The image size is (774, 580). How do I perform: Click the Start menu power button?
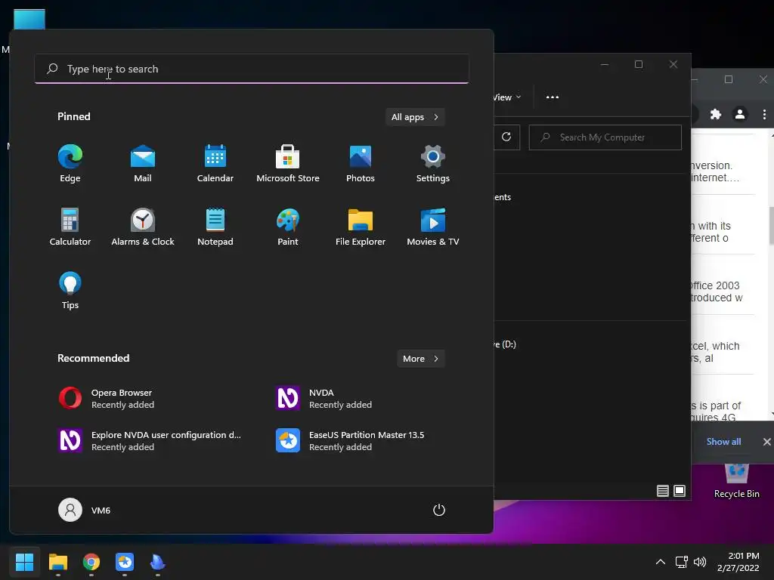coord(439,510)
